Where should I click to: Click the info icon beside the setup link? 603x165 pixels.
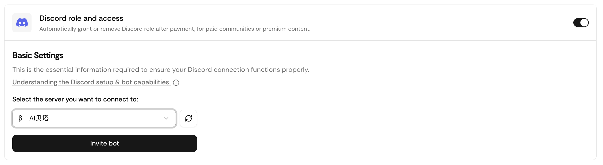click(x=176, y=83)
